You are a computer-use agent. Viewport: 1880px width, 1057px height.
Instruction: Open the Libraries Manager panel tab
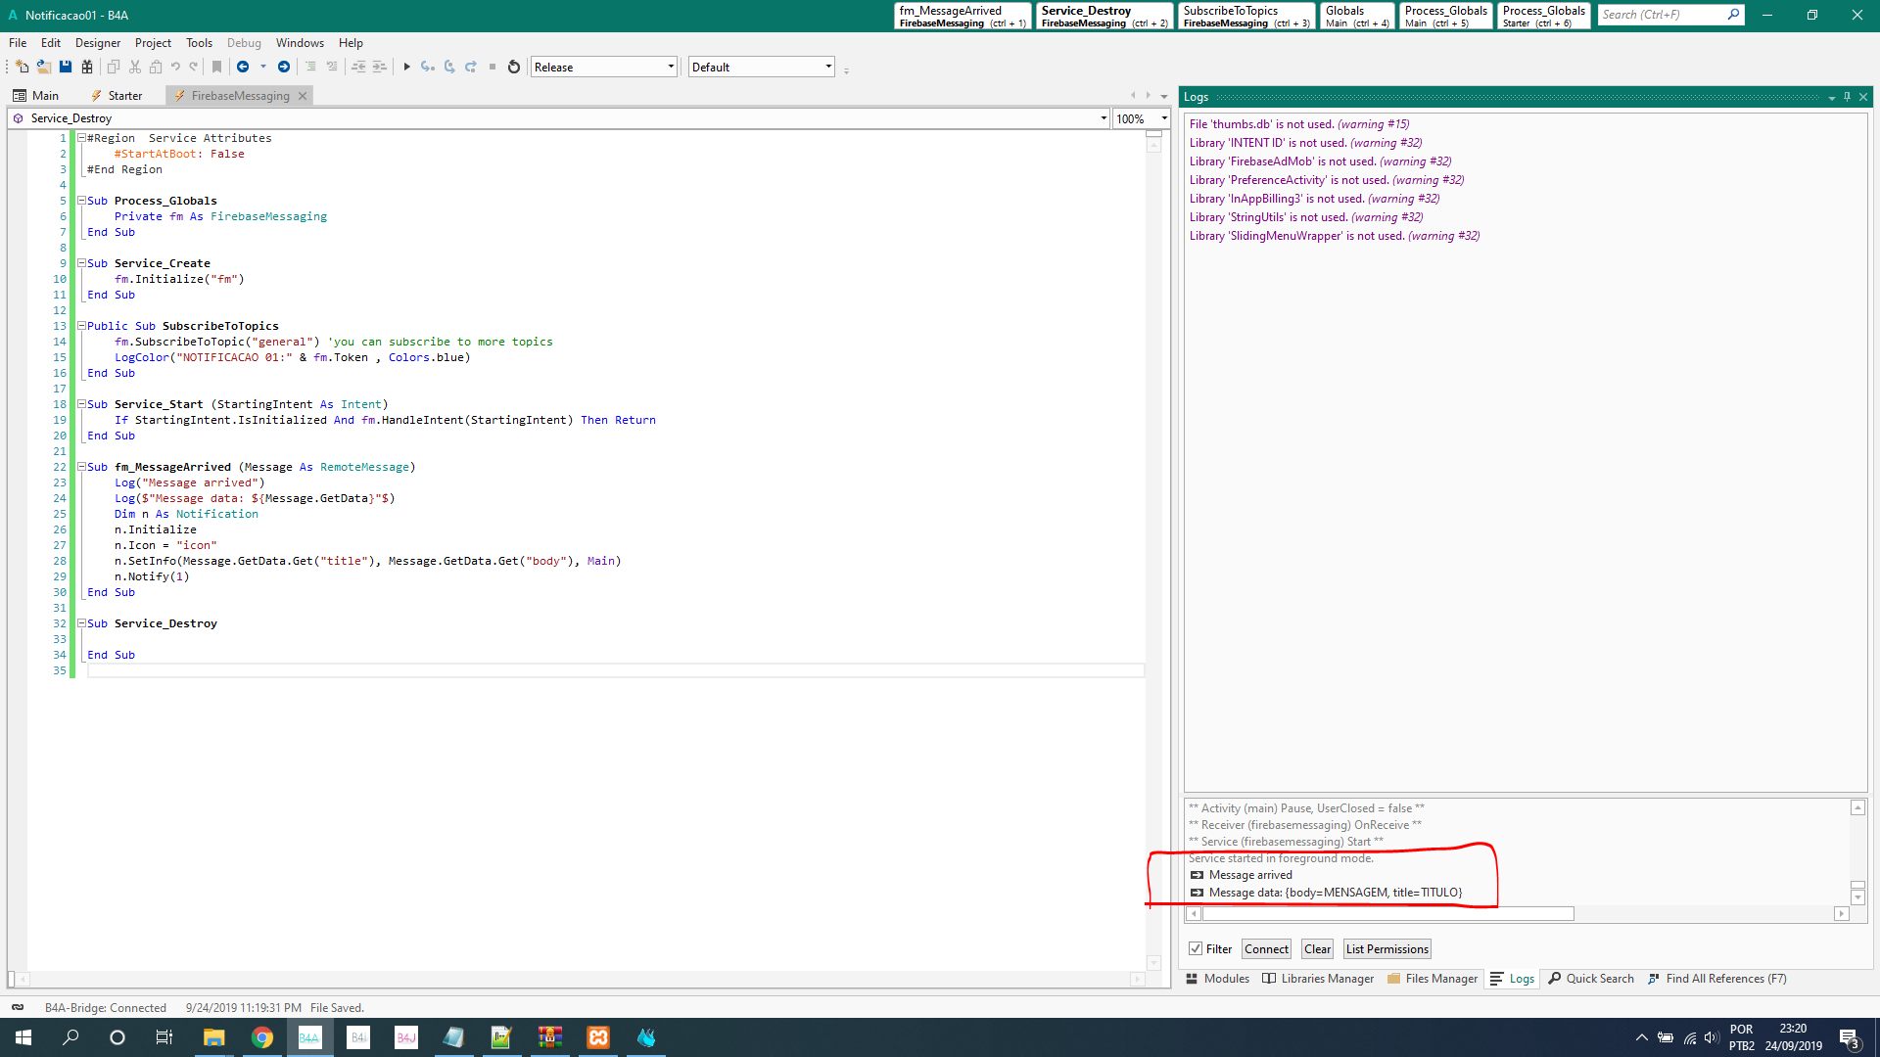(1318, 978)
